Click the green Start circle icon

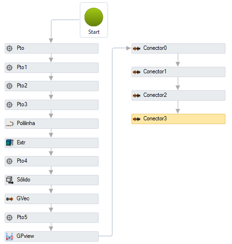point(94,17)
